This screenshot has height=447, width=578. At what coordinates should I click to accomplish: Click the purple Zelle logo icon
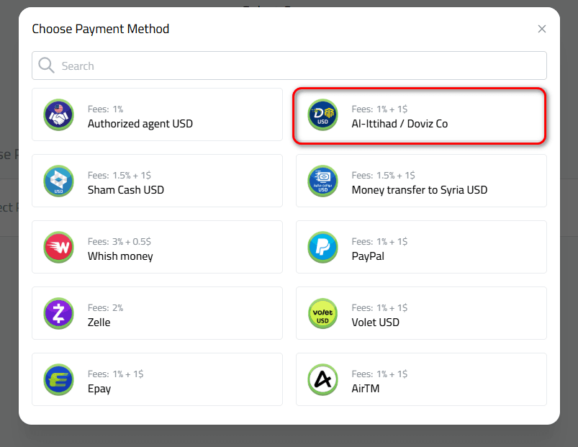[58, 313]
